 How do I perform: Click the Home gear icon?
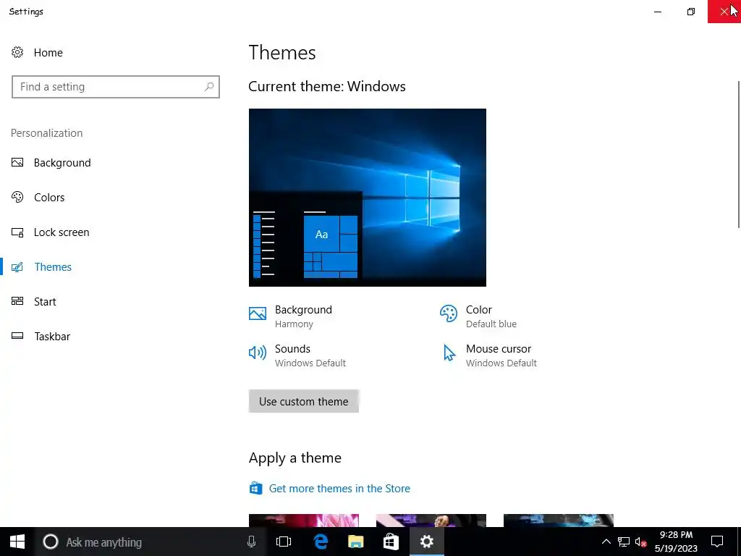(x=17, y=52)
